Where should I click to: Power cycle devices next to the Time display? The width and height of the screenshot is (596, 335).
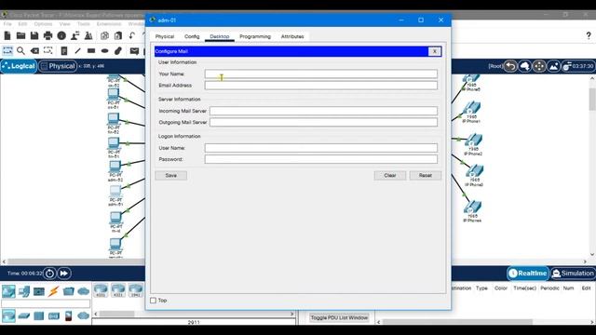click(49, 273)
